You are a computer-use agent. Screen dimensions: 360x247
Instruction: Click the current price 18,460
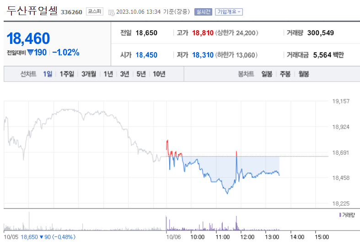(x=28, y=38)
